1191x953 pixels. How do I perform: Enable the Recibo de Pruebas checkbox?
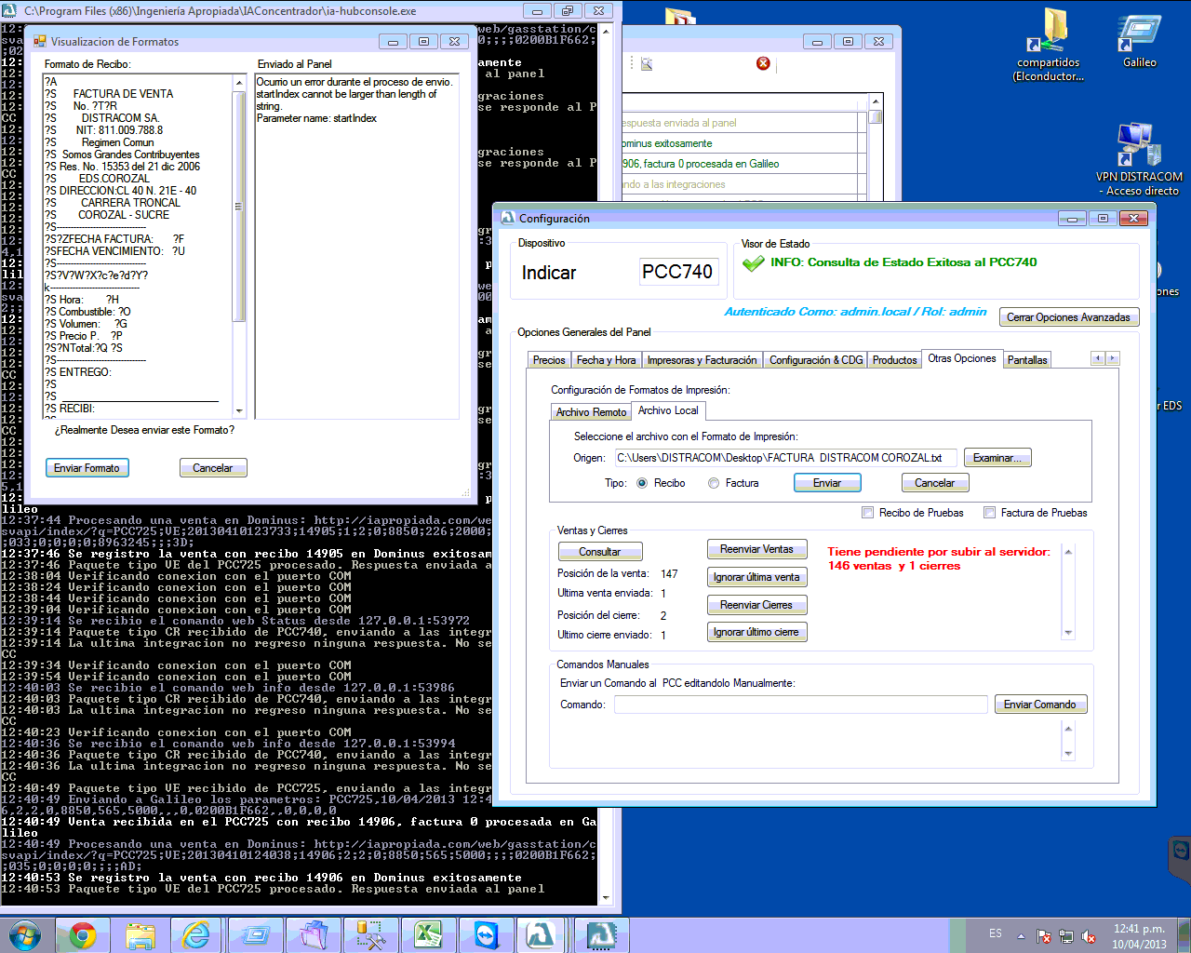point(867,513)
